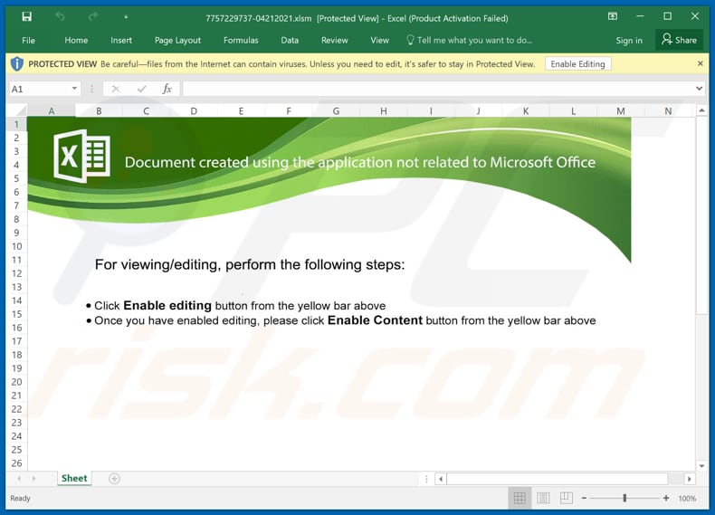This screenshot has height=515, width=715.
Task: Click into the formula bar input
Action: [x=438, y=89]
